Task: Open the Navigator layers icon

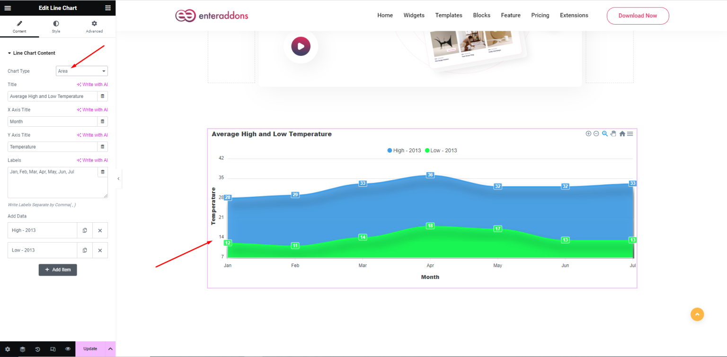Action: coord(23,349)
